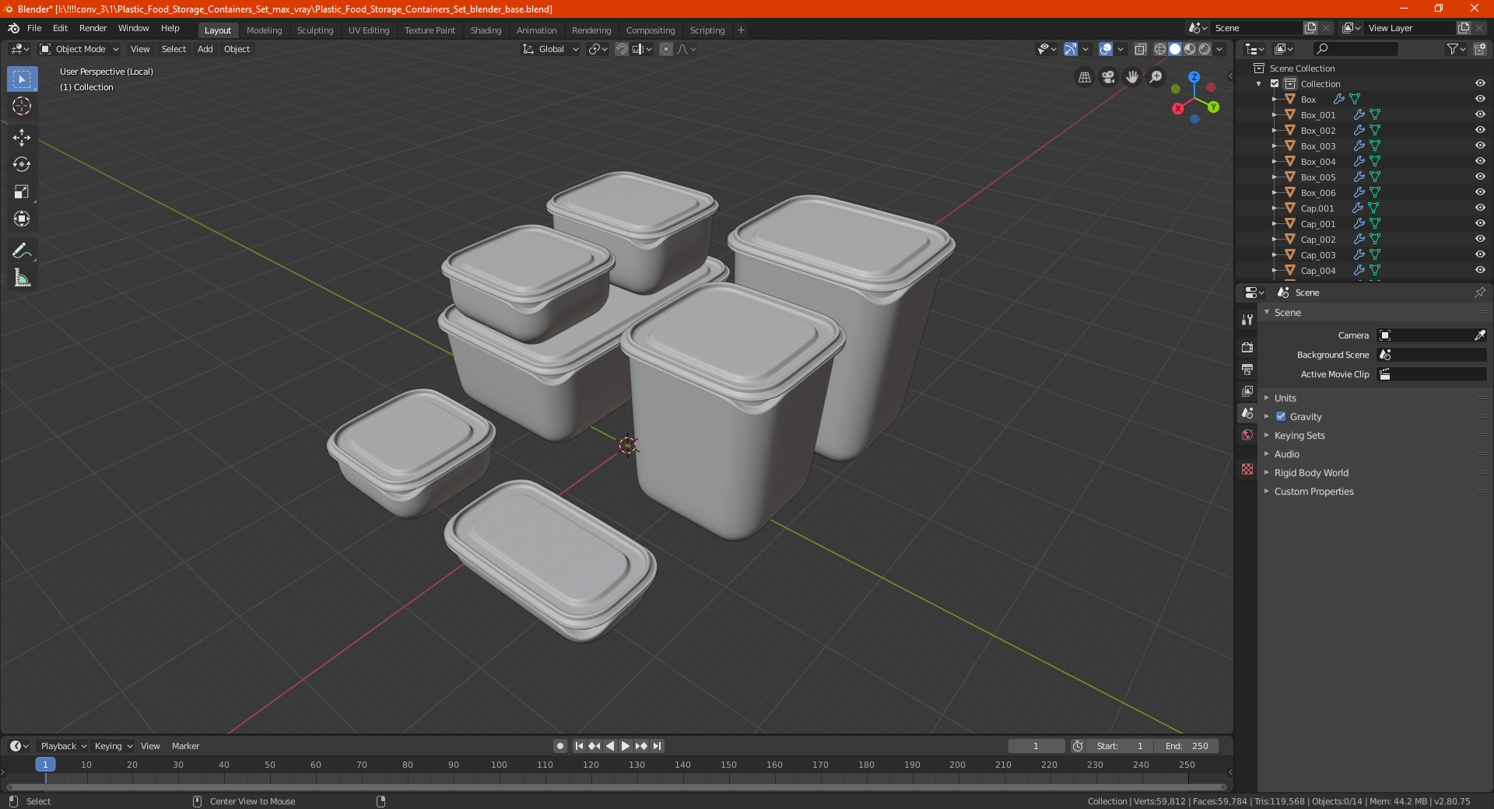Click the End frame field
Image resolution: width=1494 pixels, height=809 pixels.
(1186, 746)
